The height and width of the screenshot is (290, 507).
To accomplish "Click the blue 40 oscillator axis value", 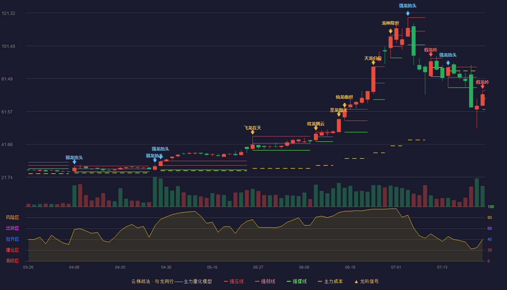I will pyautogui.click(x=490, y=239).
